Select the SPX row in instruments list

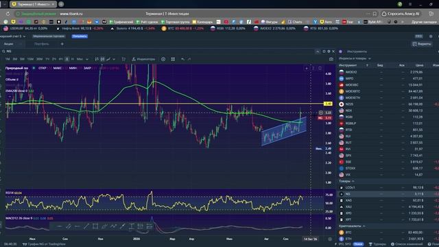[x=388, y=156]
